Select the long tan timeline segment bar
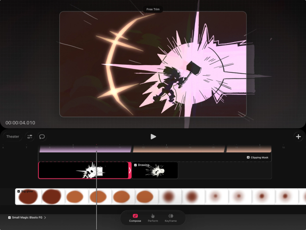This screenshot has height=230, width=306. click(x=179, y=149)
